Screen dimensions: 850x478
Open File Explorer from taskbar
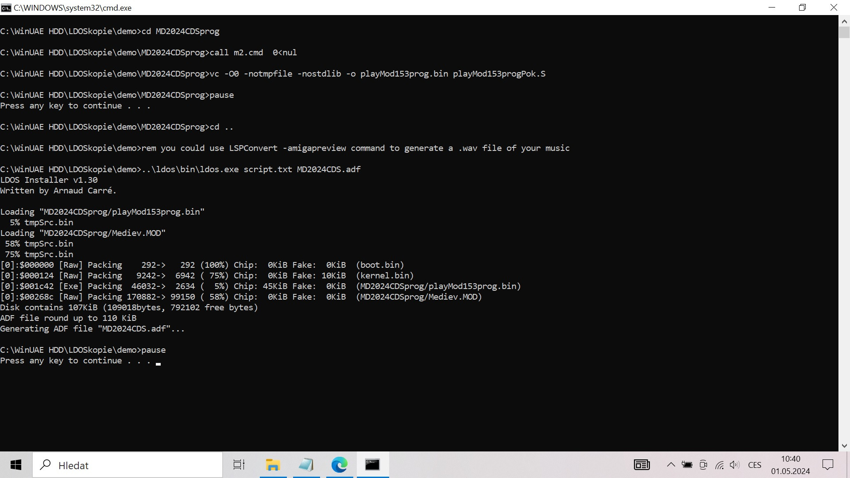point(273,465)
